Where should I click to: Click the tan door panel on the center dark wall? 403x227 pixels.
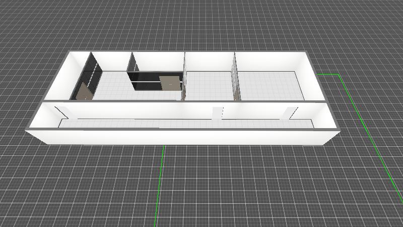[x=170, y=82]
